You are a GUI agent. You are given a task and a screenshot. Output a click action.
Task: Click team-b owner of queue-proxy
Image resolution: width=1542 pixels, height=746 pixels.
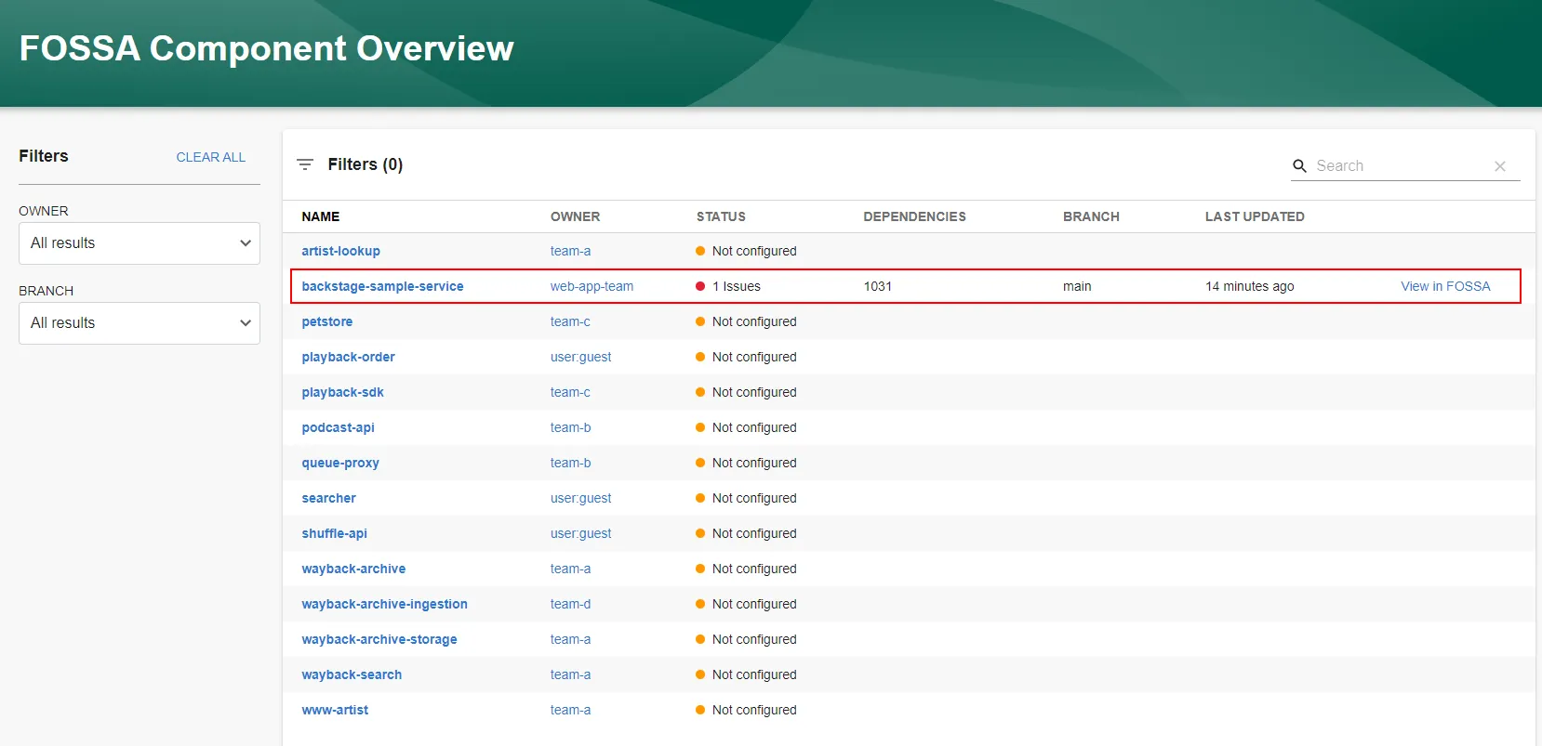click(x=570, y=463)
